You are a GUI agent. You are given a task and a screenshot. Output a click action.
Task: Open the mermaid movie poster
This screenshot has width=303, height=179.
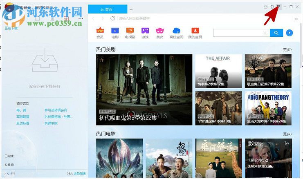(119, 158)
